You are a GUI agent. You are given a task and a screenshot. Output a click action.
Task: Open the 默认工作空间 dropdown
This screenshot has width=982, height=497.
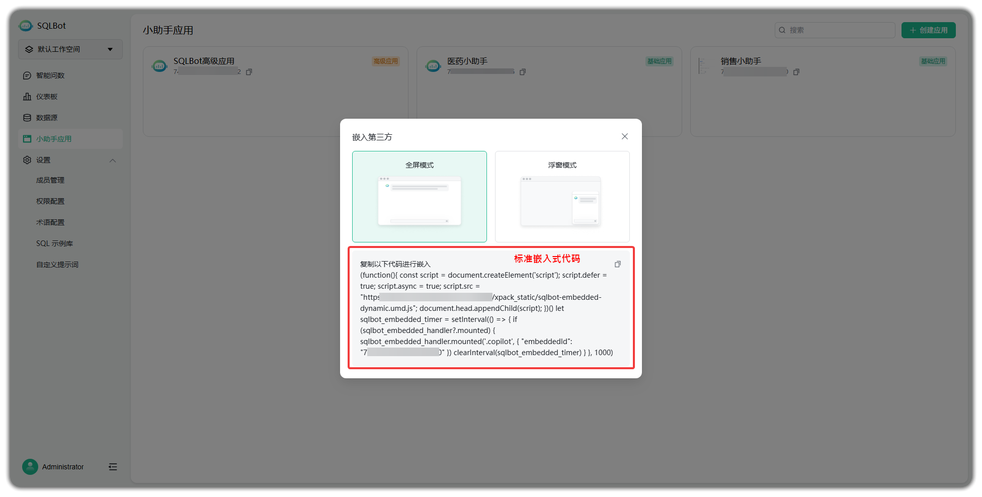click(x=70, y=49)
